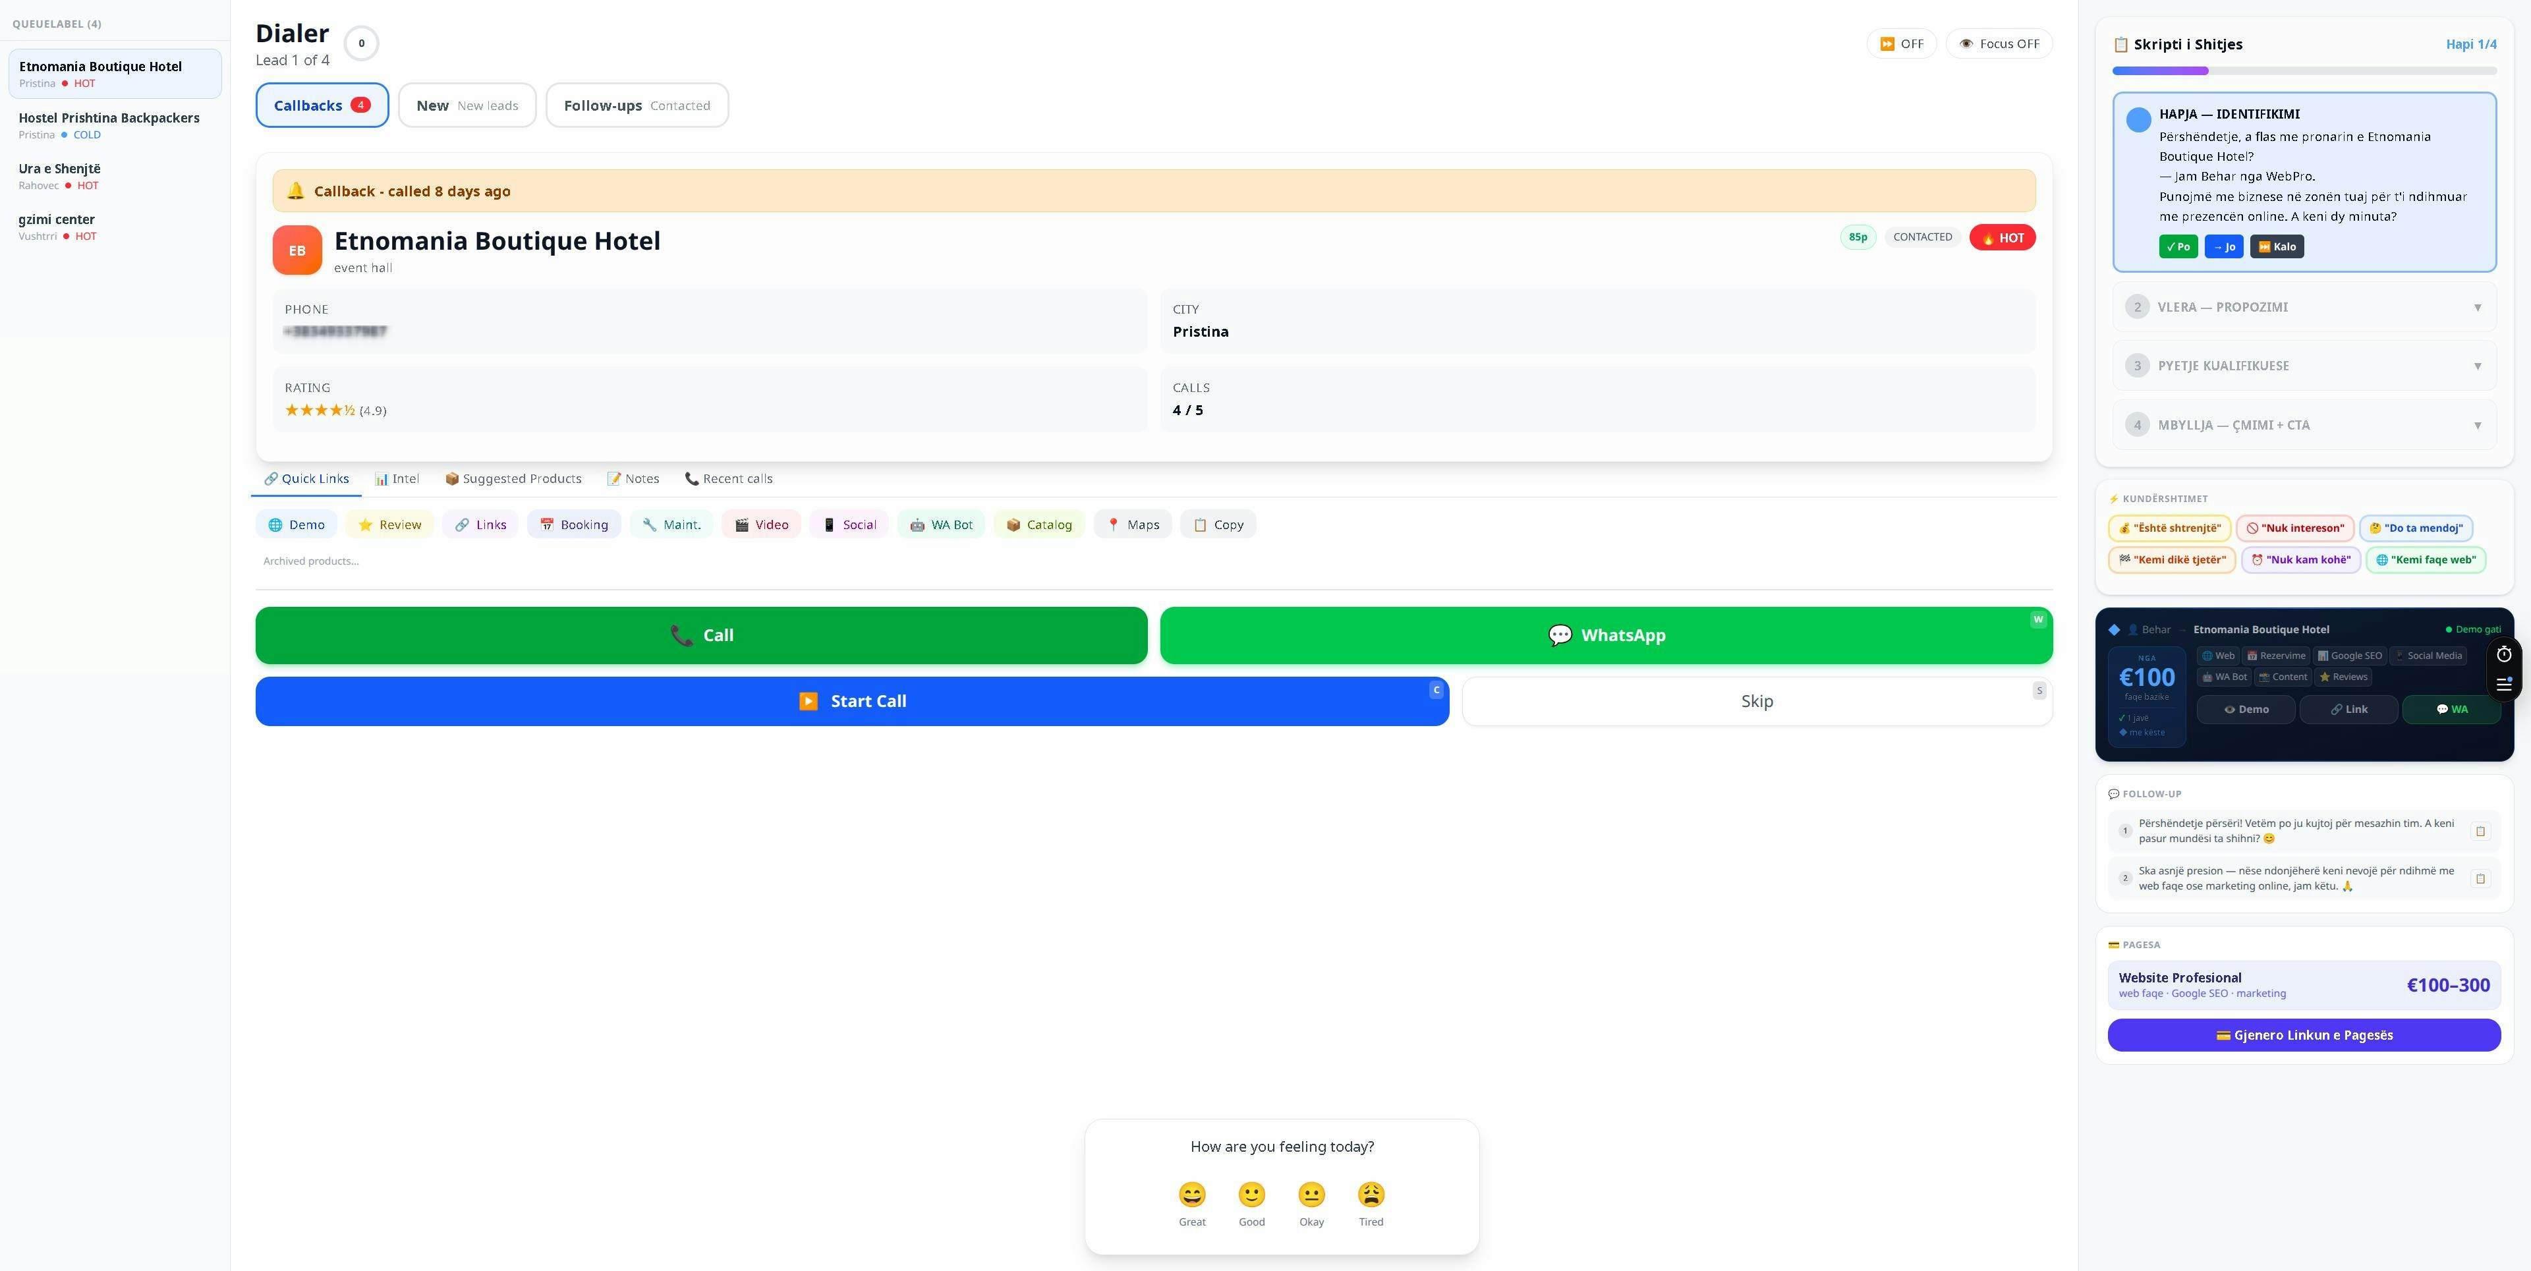Select the "Nuk kam kohë" objection

[x=2301, y=560]
